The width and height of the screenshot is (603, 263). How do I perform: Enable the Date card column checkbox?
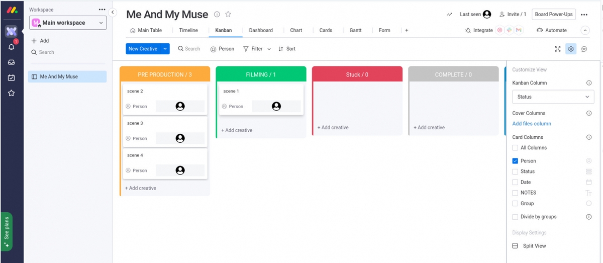tap(515, 182)
